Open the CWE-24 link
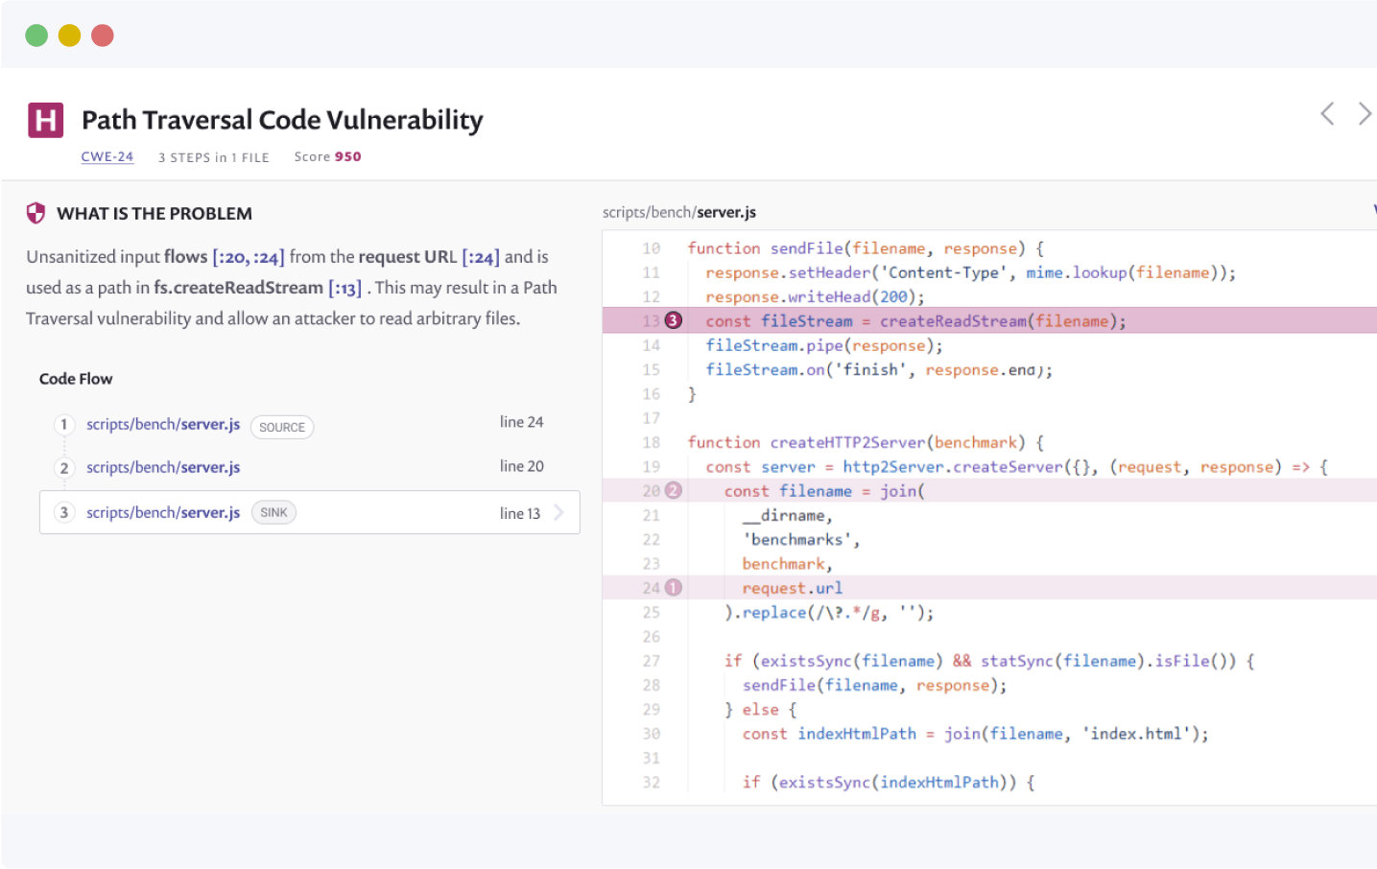The height and width of the screenshot is (869, 1377). [x=107, y=157]
